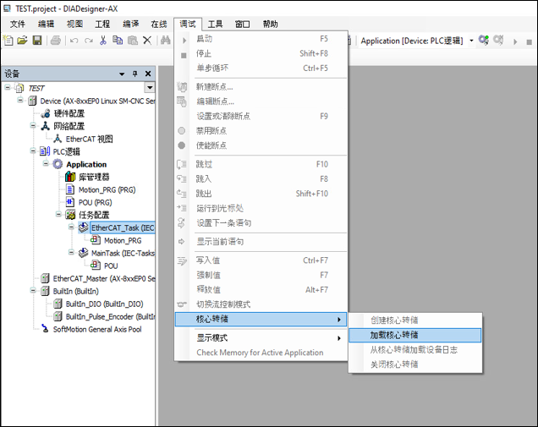Click the New File toolbar icon
This screenshot has height=427, width=538.
[9, 41]
